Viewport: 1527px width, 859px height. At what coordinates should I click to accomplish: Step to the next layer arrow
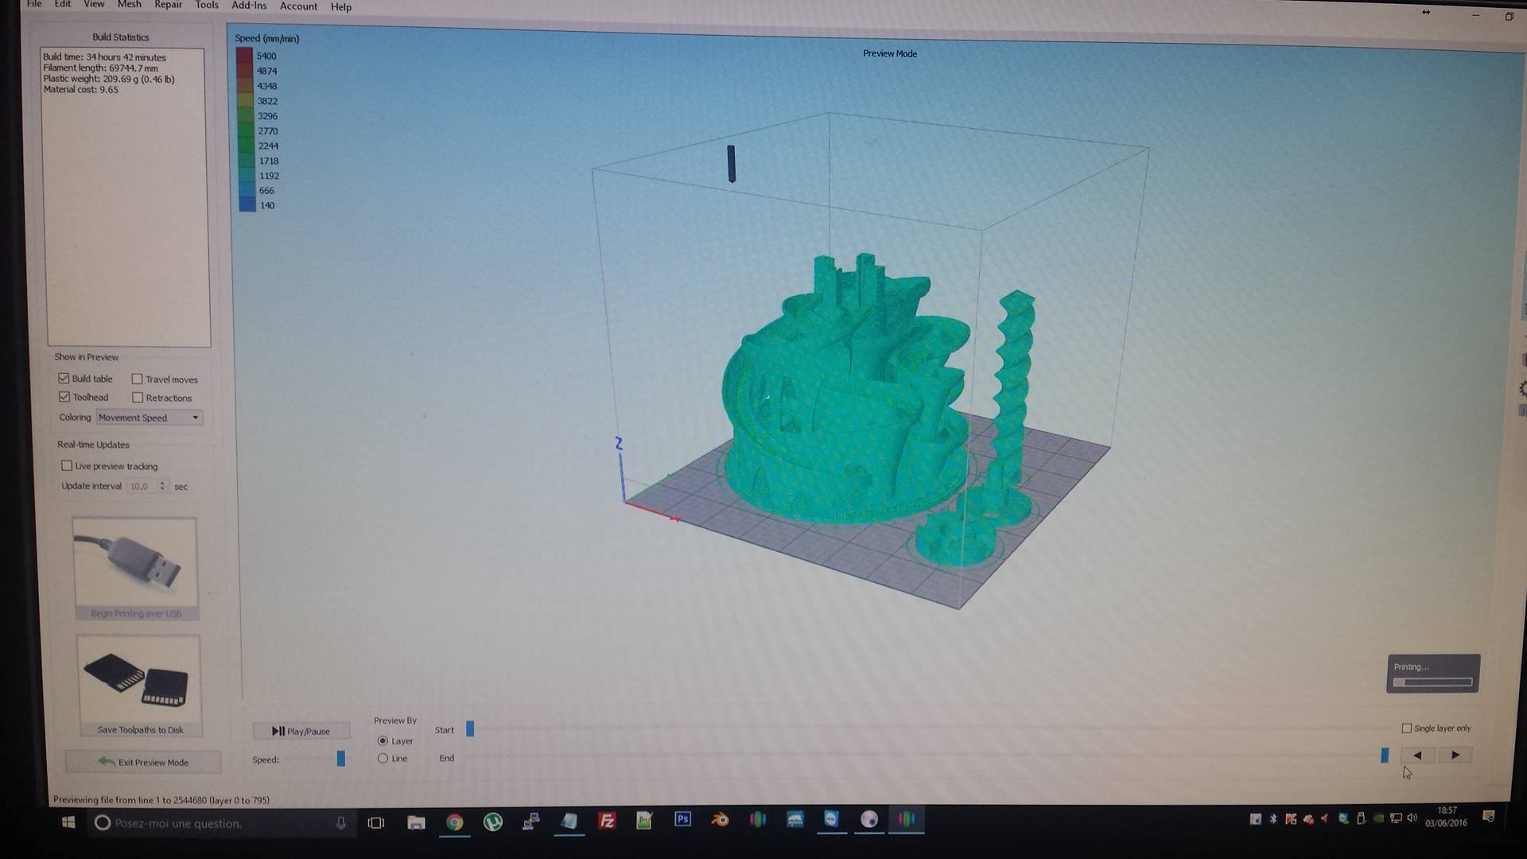[1455, 755]
